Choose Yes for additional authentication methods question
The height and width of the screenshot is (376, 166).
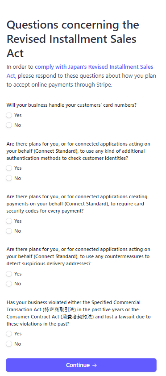[x=9, y=168]
